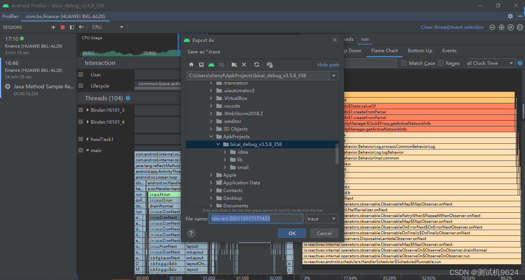This screenshot has height=280, width=525.
Task: Open Profiler settings gear icon
Action: coord(510,16)
